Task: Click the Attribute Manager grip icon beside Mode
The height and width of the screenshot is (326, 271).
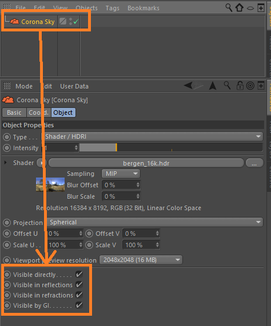Action: 7,86
